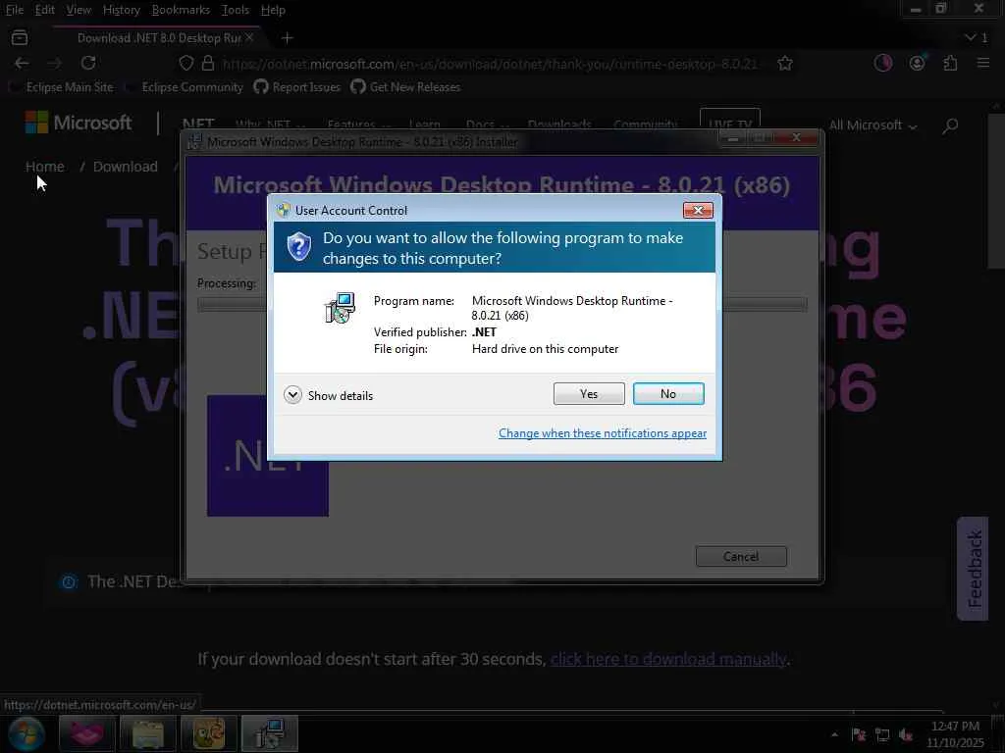Viewport: 1005px width, 753px height.
Task: Click Yes in User Account Control dialog
Action: coord(589,394)
